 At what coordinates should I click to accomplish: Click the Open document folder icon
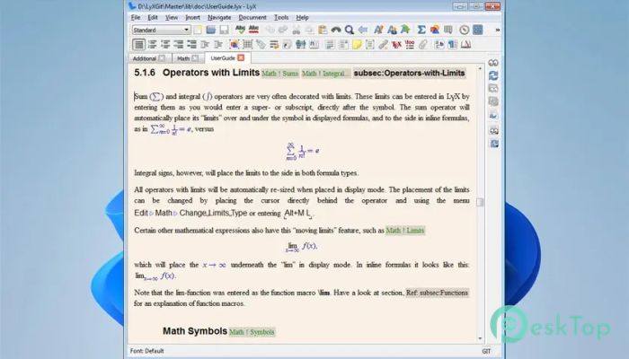210,30
